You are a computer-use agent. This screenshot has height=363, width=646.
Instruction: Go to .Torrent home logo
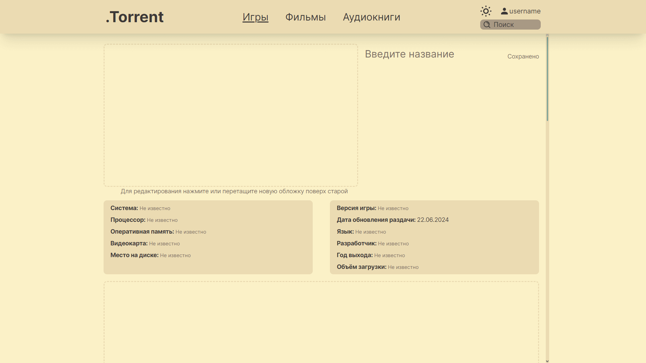(x=135, y=17)
